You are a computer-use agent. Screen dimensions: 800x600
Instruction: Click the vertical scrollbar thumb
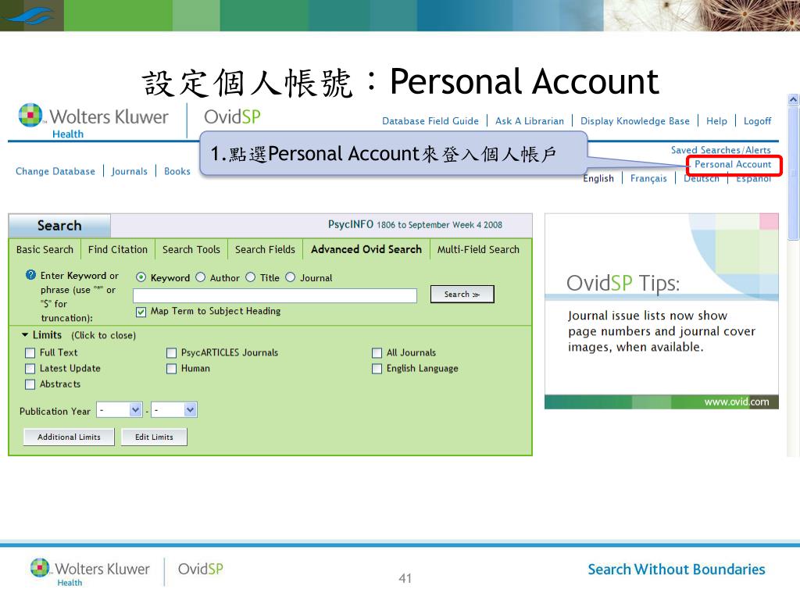point(794,173)
